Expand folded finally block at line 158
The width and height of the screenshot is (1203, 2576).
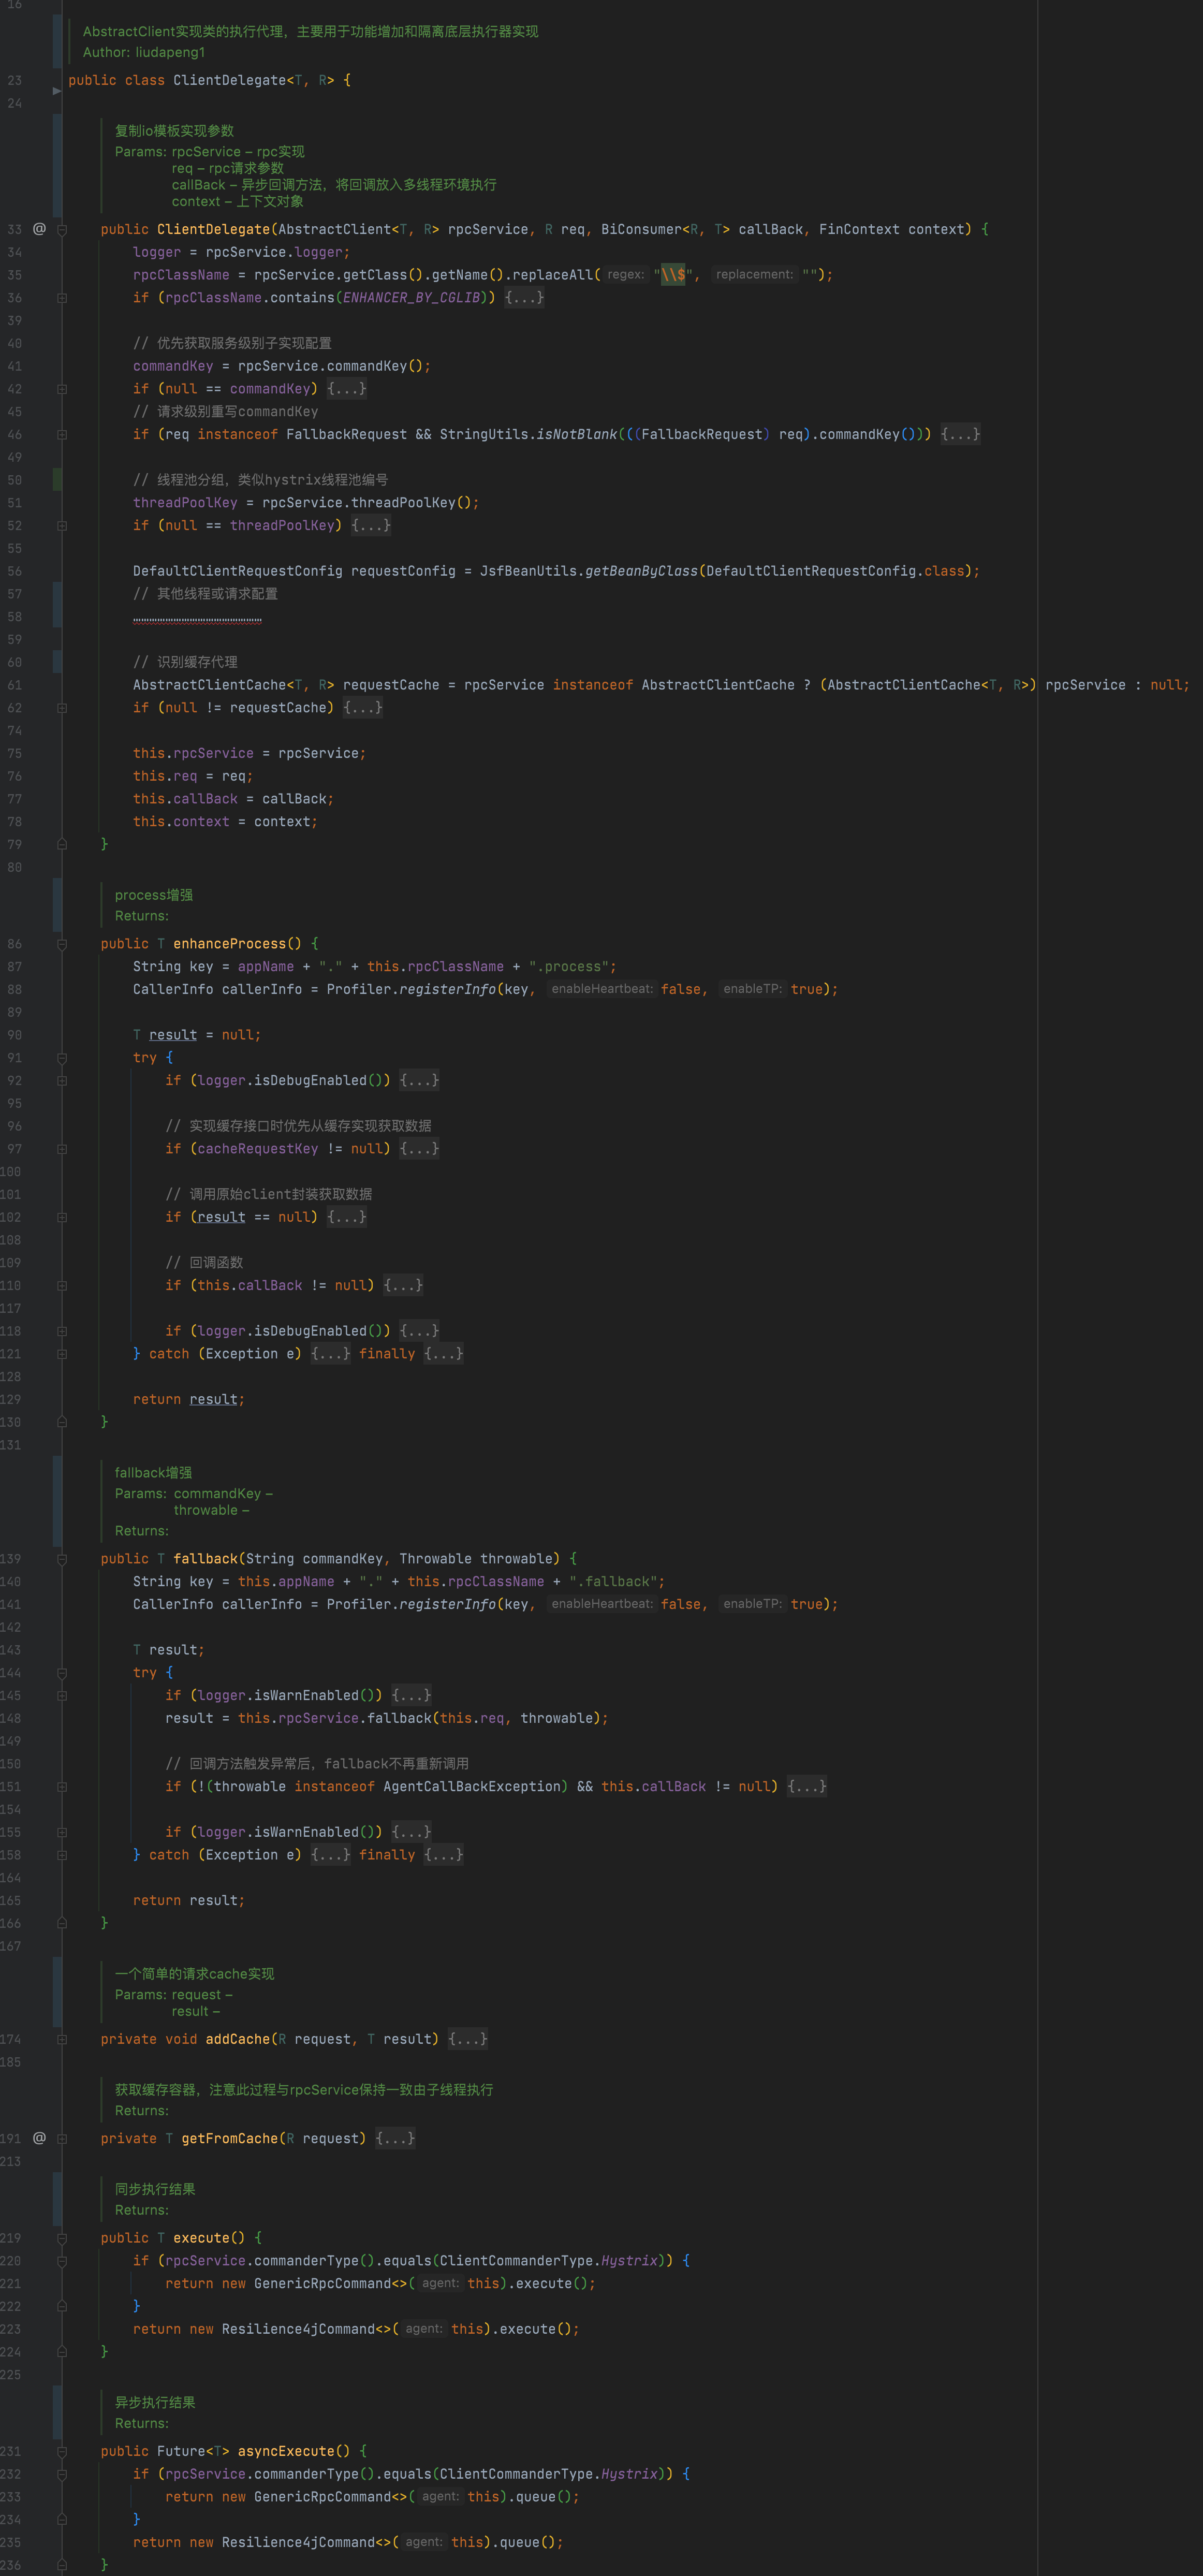click(x=444, y=1855)
